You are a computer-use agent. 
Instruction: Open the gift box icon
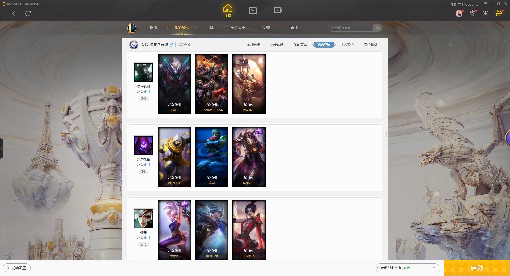(499, 14)
